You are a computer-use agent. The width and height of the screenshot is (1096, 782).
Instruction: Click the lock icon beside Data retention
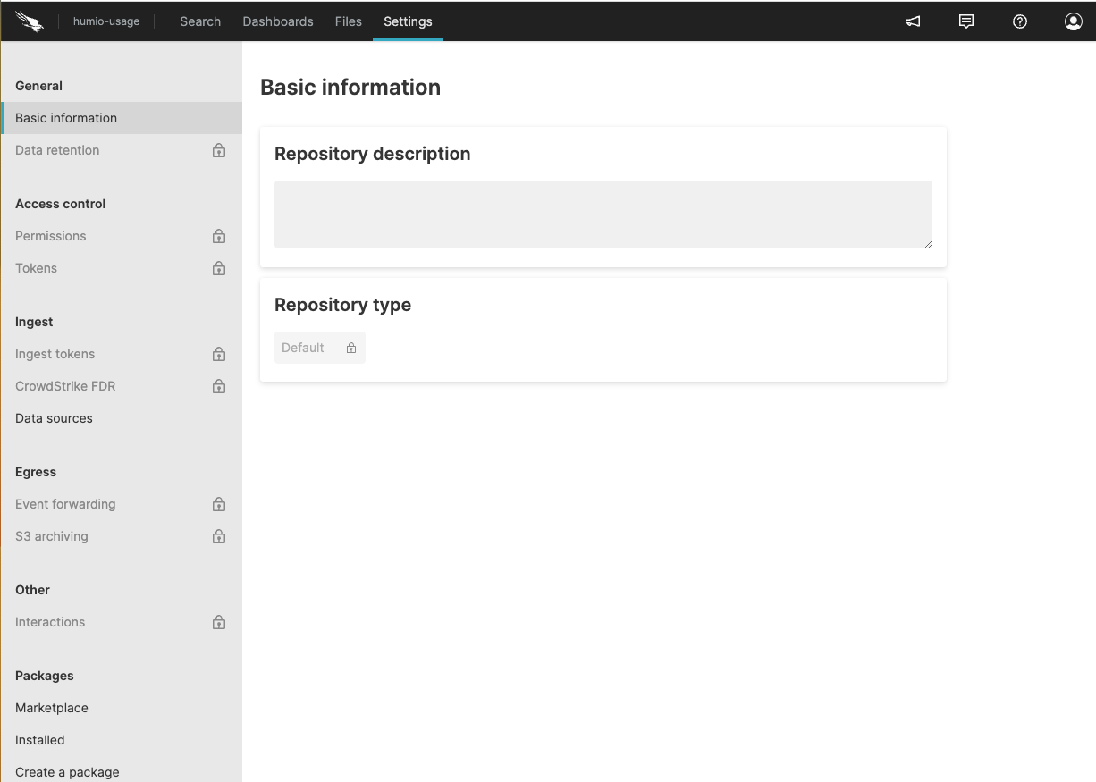219,150
